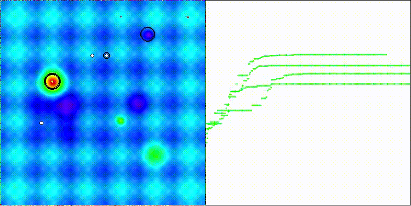The height and width of the screenshot is (206, 411).
Task: Click the small red dot near top-right of heatmap
Action: (188, 18)
